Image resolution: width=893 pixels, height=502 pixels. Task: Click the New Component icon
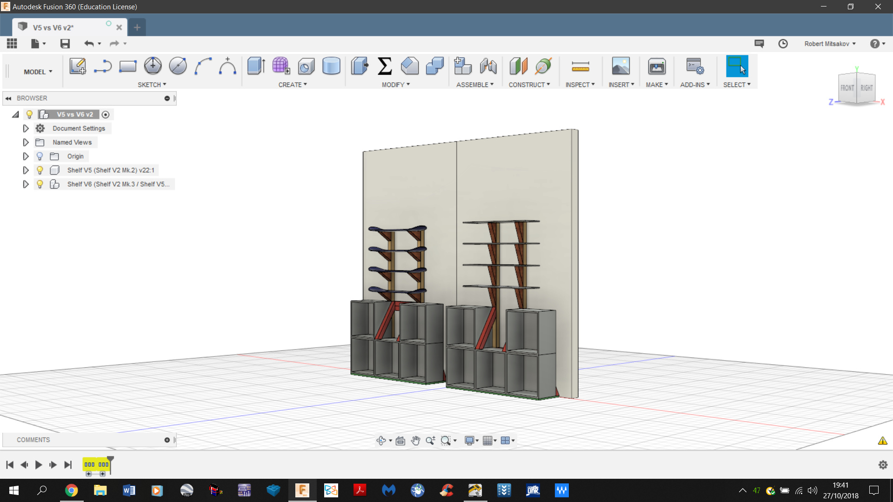[463, 66]
